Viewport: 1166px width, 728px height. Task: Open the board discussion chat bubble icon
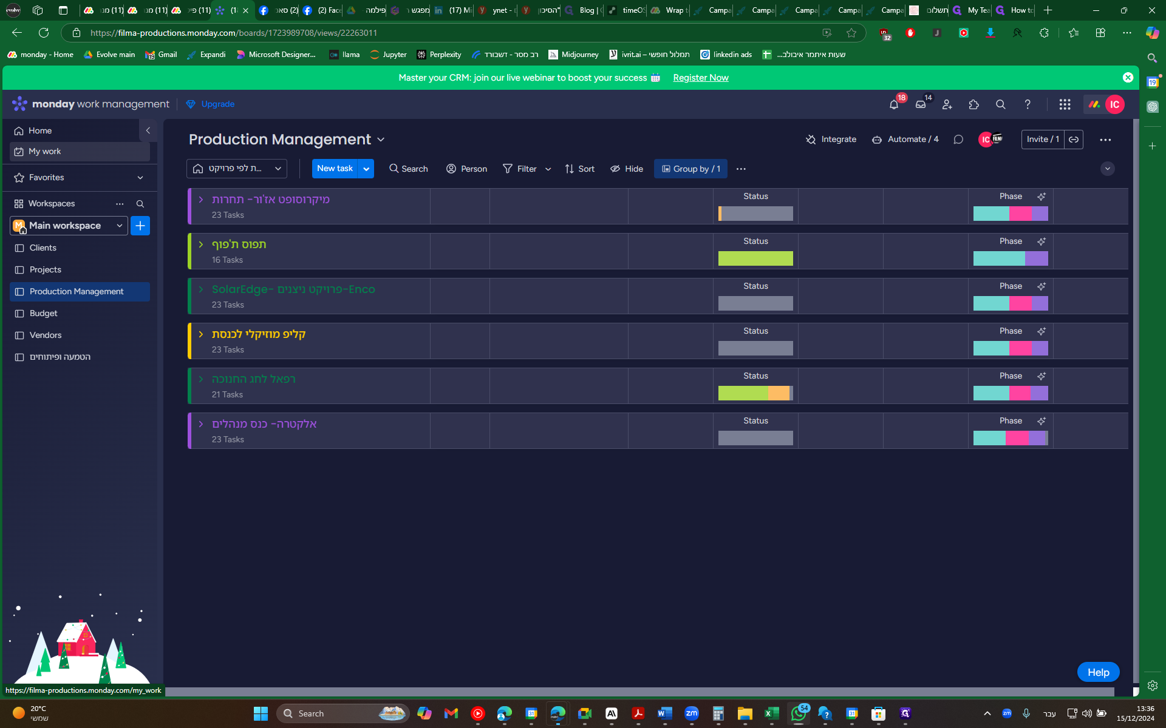pos(958,140)
